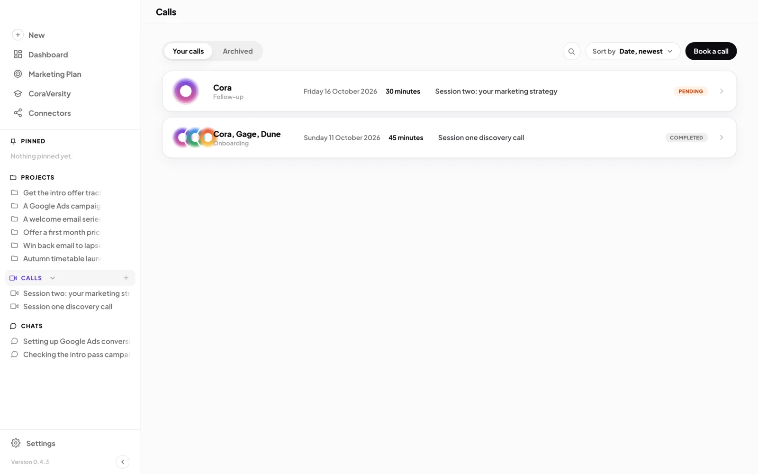Click the Chats bubble header icon
The height and width of the screenshot is (474, 758).
[13, 326]
